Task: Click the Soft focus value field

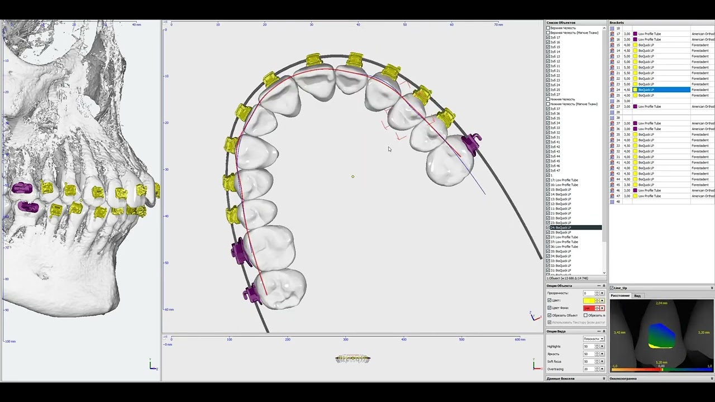Action: click(589, 361)
